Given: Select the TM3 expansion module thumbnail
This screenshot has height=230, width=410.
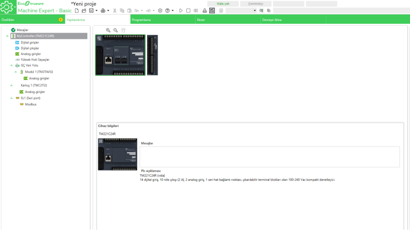Looking at the screenshot, I should tap(152, 55).
